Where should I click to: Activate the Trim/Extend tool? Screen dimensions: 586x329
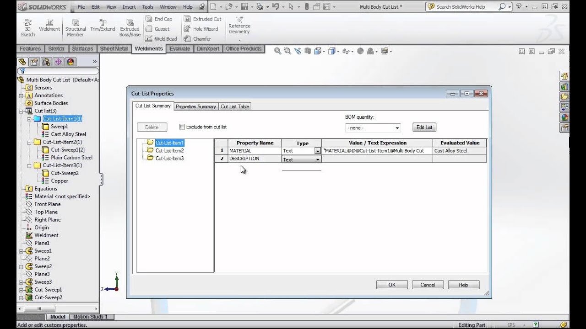coord(103,26)
